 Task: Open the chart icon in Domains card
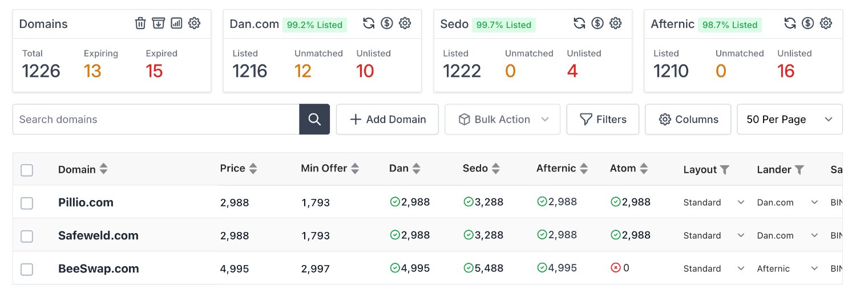tap(176, 23)
